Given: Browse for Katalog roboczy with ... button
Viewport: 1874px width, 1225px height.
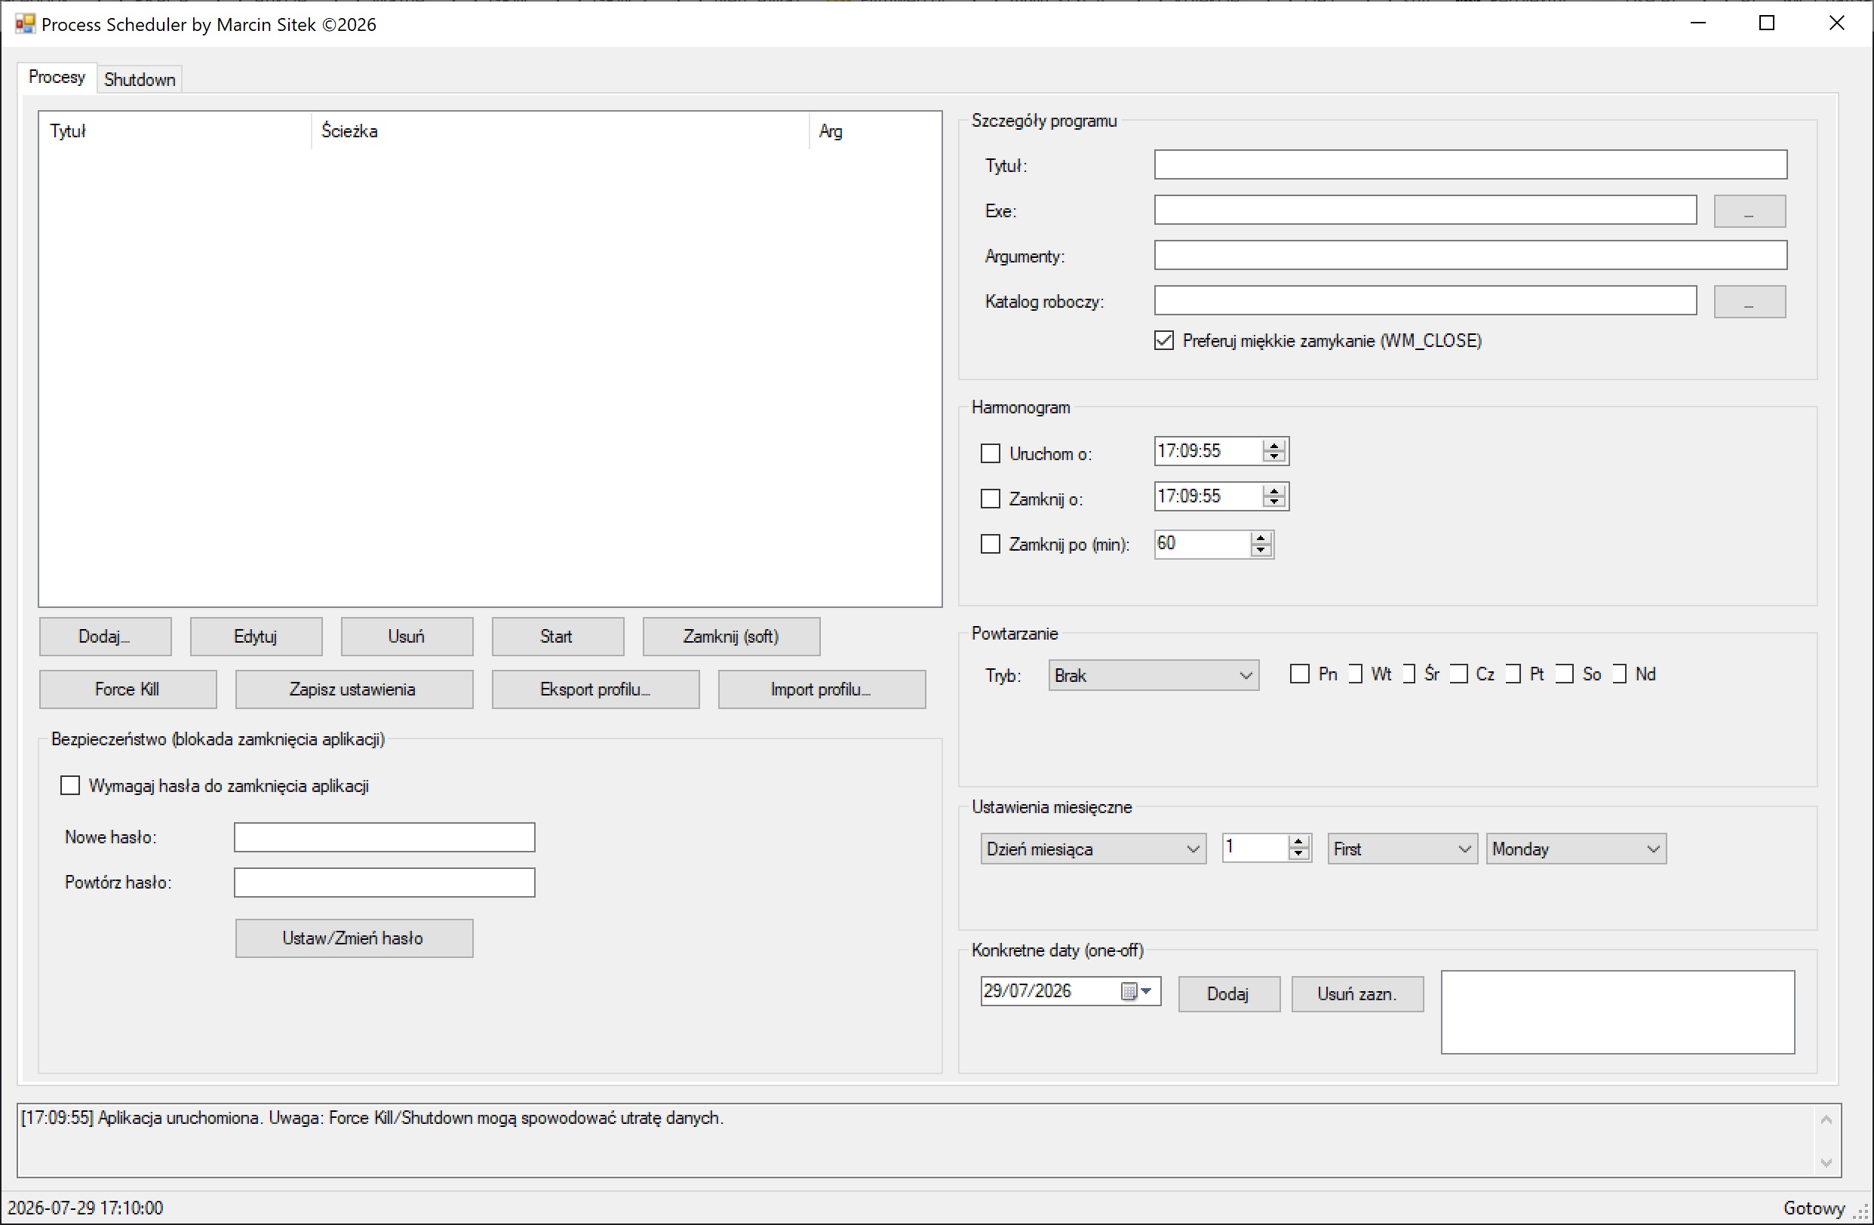Looking at the screenshot, I should pos(1749,302).
